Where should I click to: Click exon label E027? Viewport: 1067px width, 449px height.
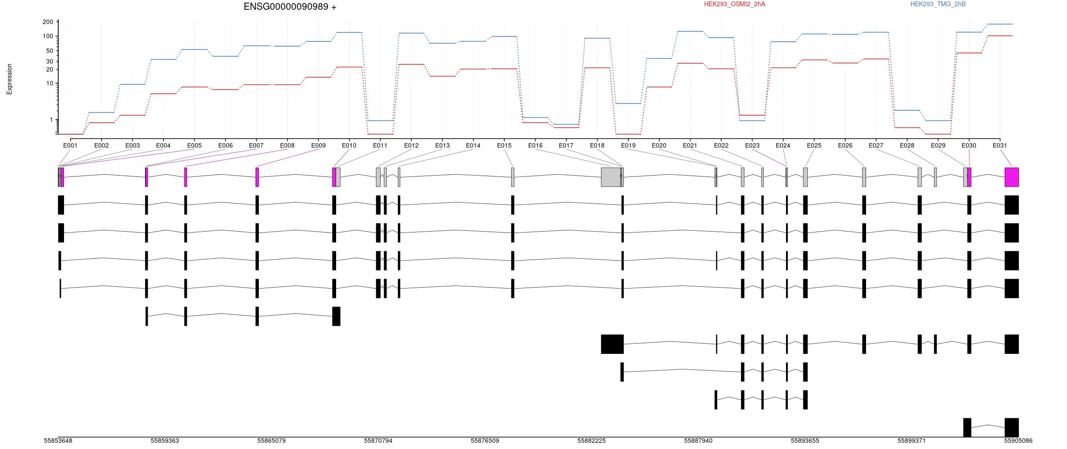[876, 145]
